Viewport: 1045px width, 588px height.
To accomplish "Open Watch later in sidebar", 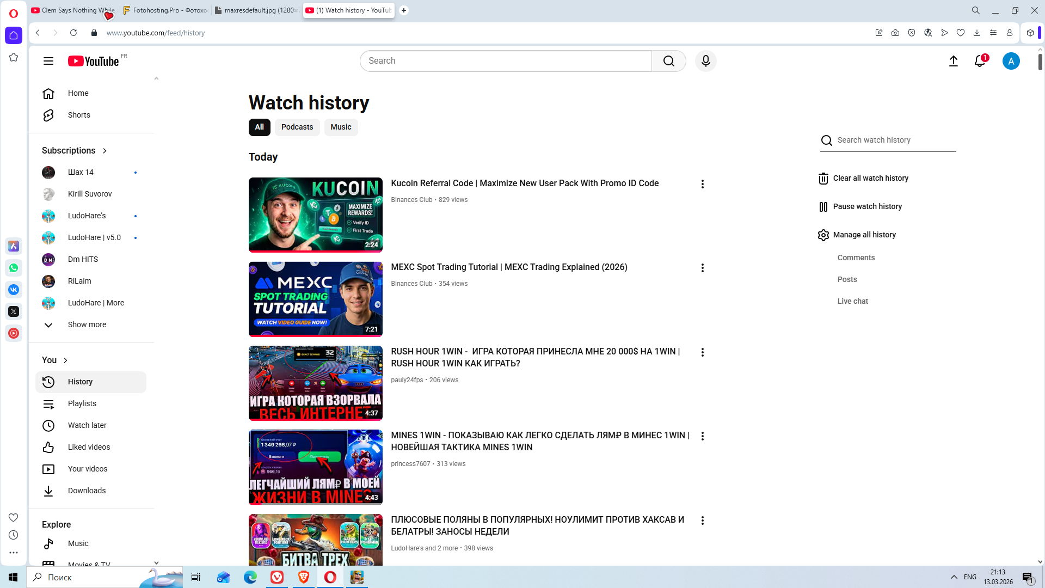I will tap(87, 425).
